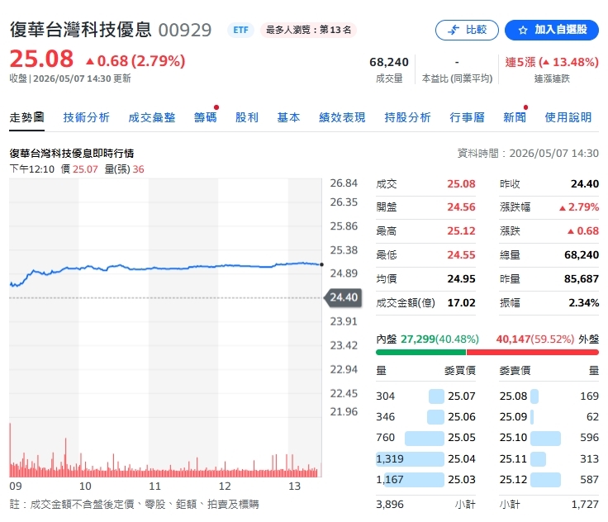The width and height of the screenshot is (608, 522).
Task: Click bid price 25.06 row
Action: pos(425,417)
